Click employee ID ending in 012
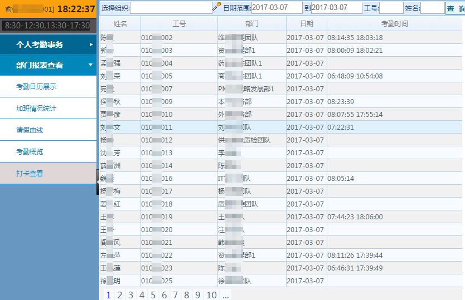This screenshot has height=300, width=465. pyautogui.click(x=157, y=140)
